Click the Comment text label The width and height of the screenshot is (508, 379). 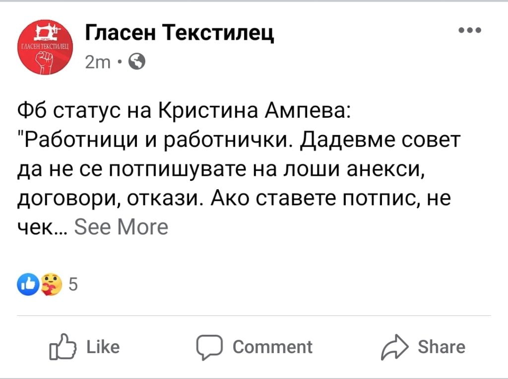pos(272,347)
